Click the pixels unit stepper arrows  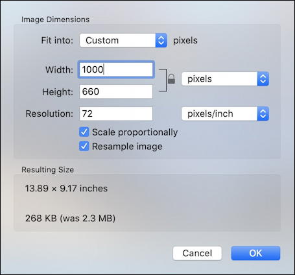click(x=263, y=79)
